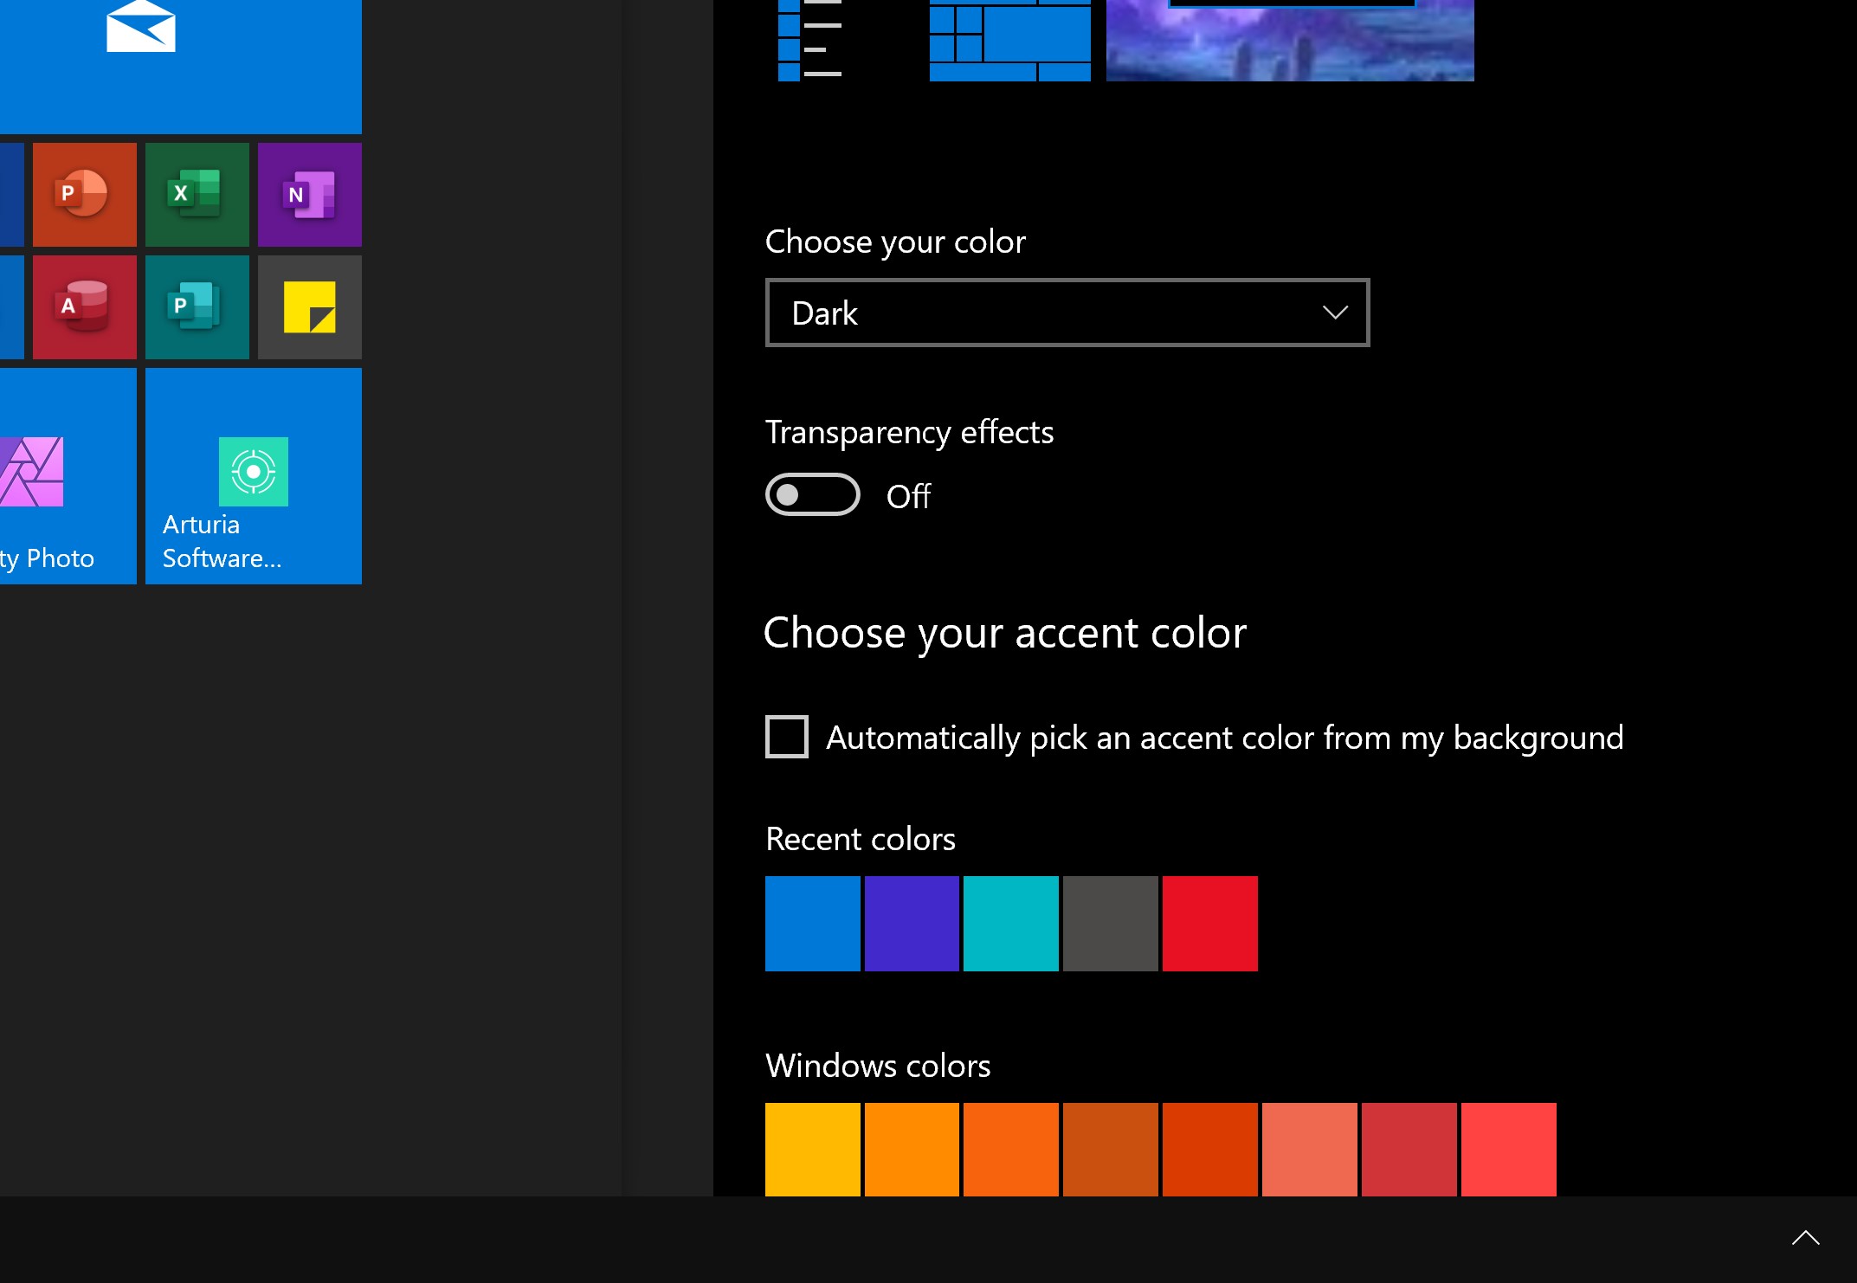This screenshot has width=1857, height=1283.
Task: Open the Excel tile
Action: pos(197,195)
